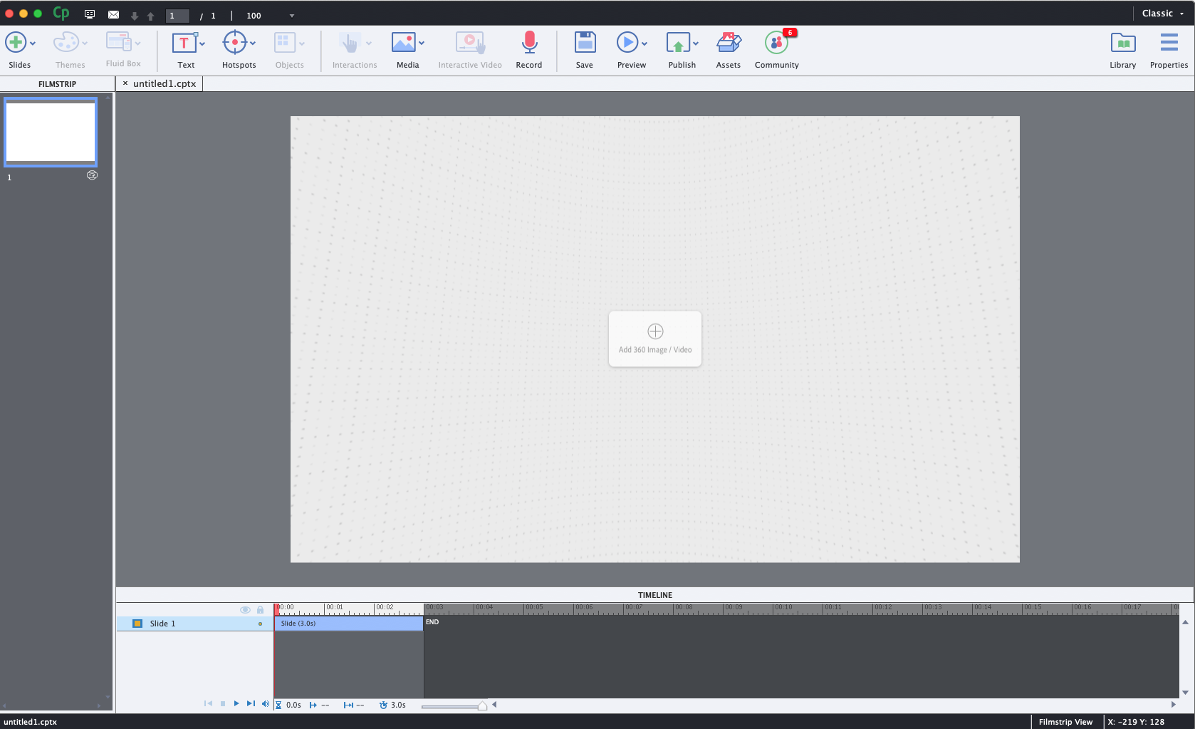Viewport: 1195px width, 729px height.
Task: Open the Slides dropdown arrow
Action: pos(32,43)
